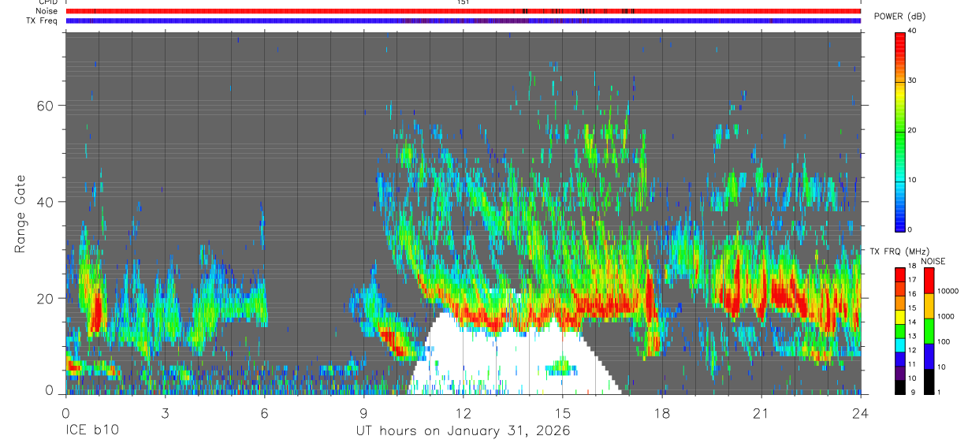Click the '6' tick on UT hours axis
The width and height of the screenshot is (968, 447).
(264, 412)
